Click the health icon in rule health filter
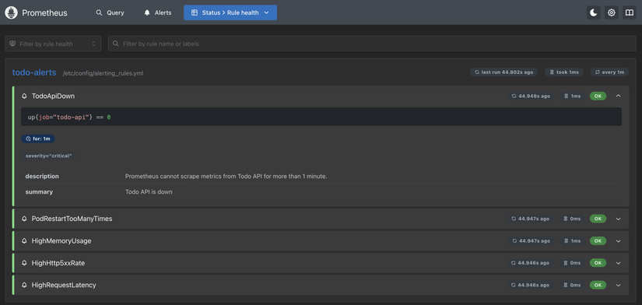Screen dimensions: 642x305 12,44
